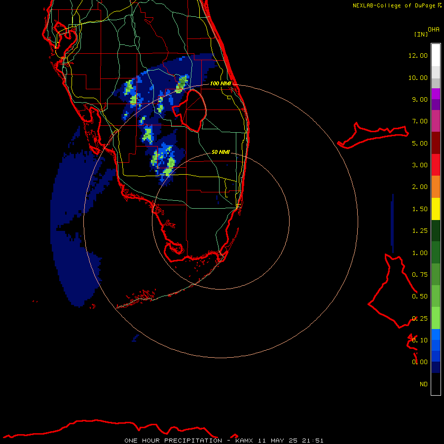Click the 9.00 legend value
Screen dimensions: 444x444
point(420,99)
